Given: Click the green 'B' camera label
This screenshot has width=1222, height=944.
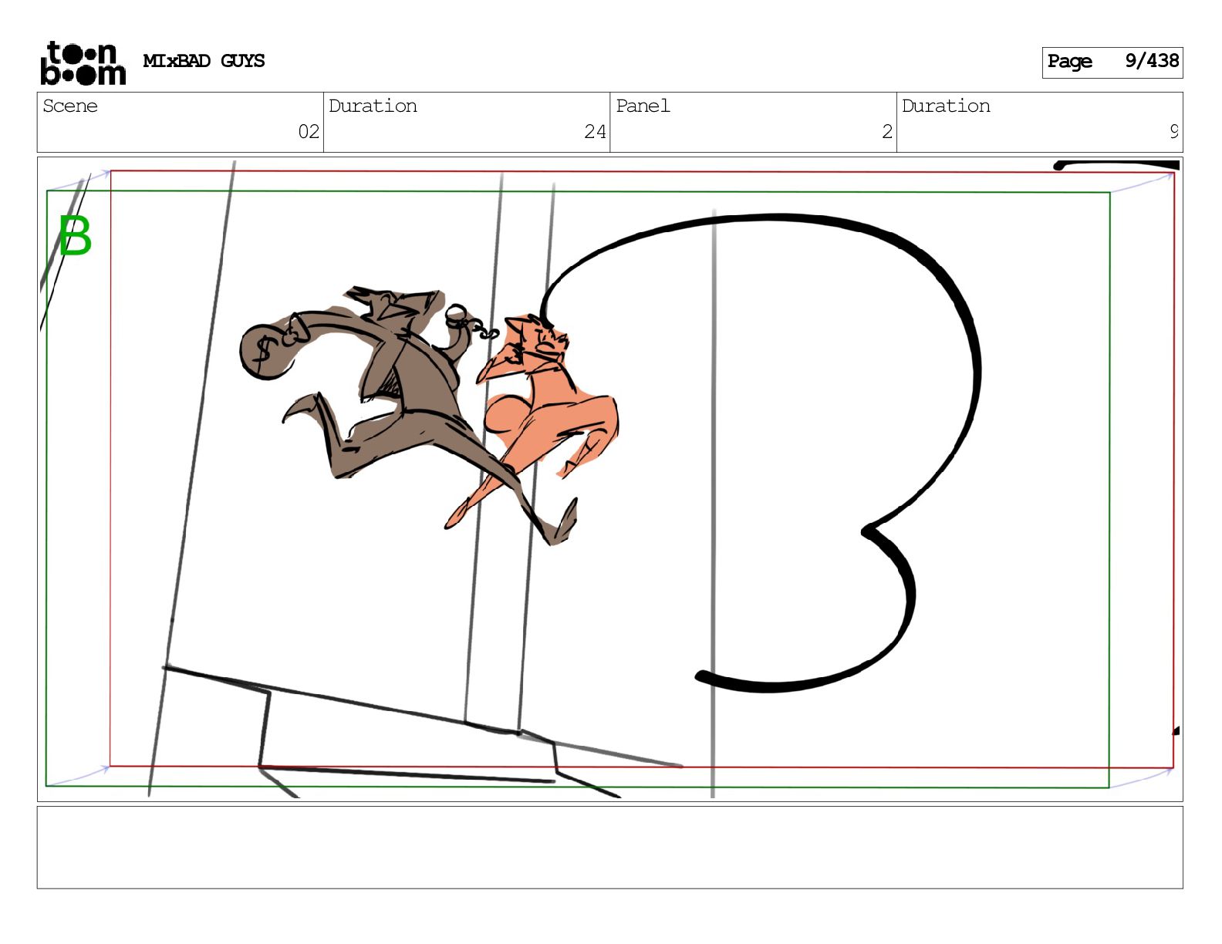Looking at the screenshot, I should (x=75, y=236).
